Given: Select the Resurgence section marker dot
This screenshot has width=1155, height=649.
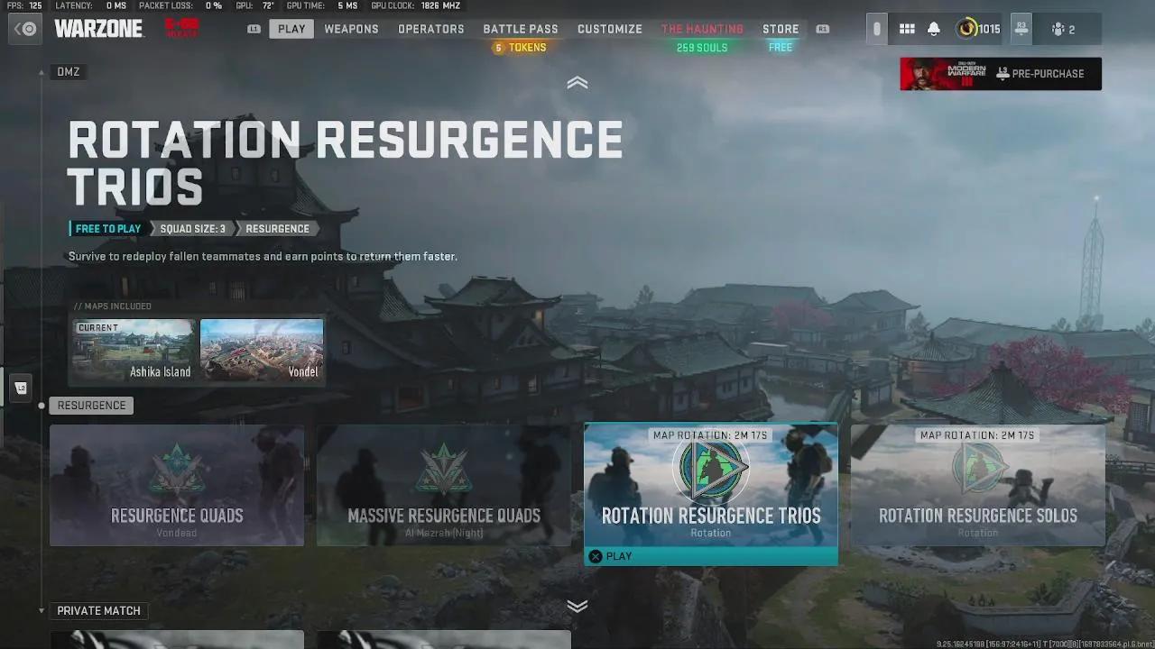Looking at the screenshot, I should 42,406.
